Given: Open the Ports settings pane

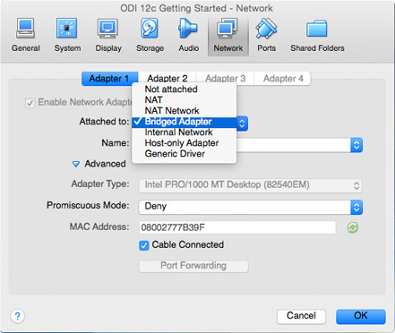Looking at the screenshot, I should pyautogui.click(x=266, y=36).
